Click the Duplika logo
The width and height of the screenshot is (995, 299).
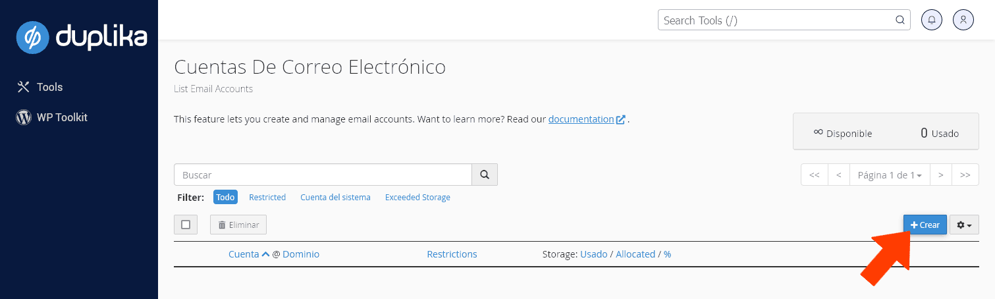pos(81,38)
